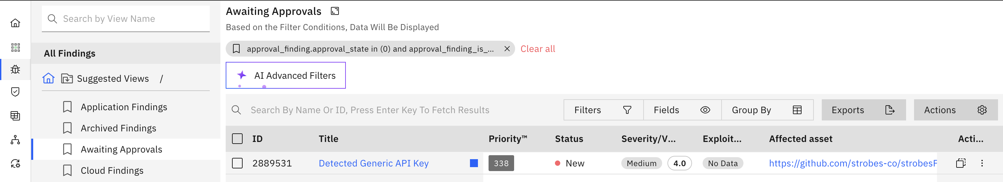Click the copy icon in finding row
The width and height of the screenshot is (1003, 182).
tap(960, 163)
